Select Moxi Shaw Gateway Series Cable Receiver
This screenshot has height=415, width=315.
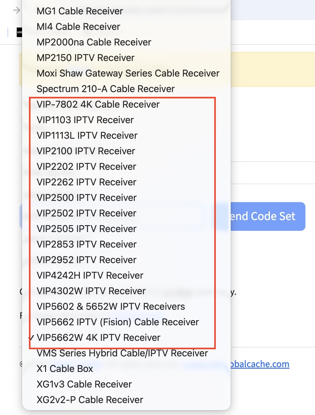(x=128, y=73)
